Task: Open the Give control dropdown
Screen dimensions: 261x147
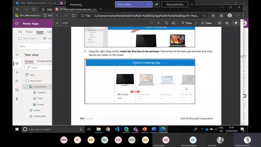Action: [x=134, y=4]
